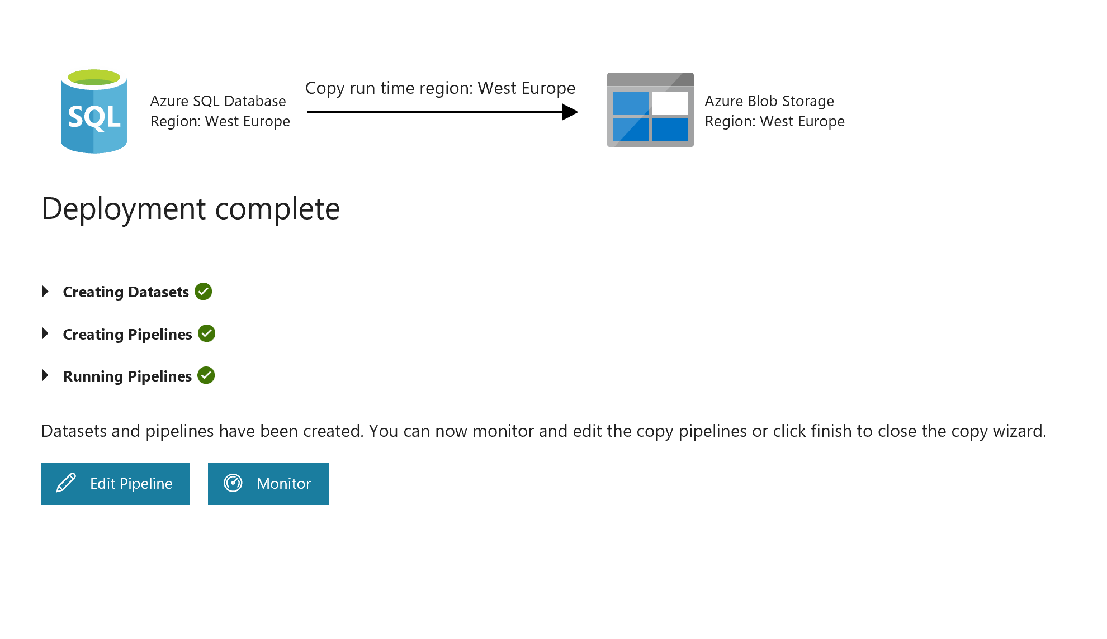Image resolution: width=1107 pixels, height=639 pixels.
Task: Click the 'Datasets and pipelines have been created' message
Action: pyautogui.click(x=544, y=431)
